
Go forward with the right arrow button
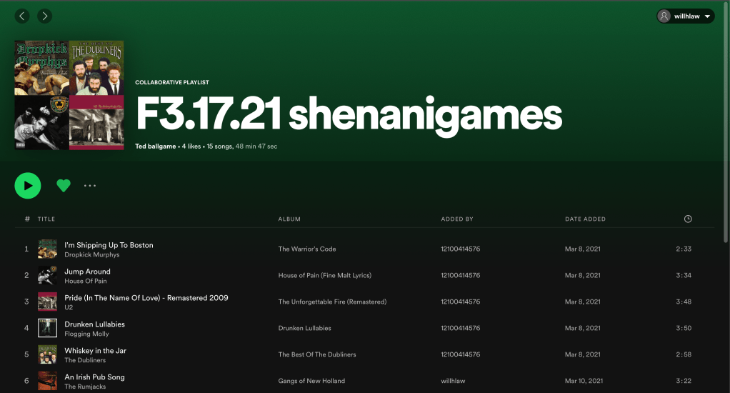[44, 16]
